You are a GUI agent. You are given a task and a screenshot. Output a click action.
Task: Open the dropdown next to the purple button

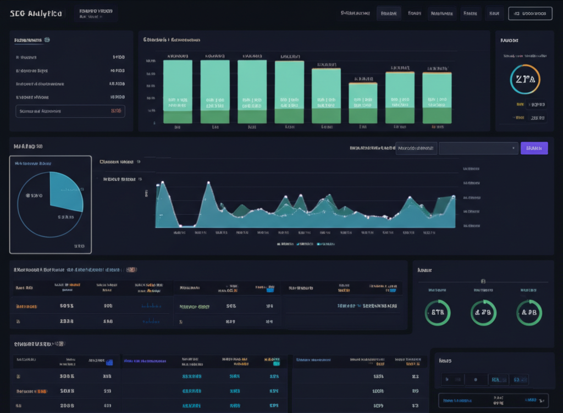click(478, 148)
